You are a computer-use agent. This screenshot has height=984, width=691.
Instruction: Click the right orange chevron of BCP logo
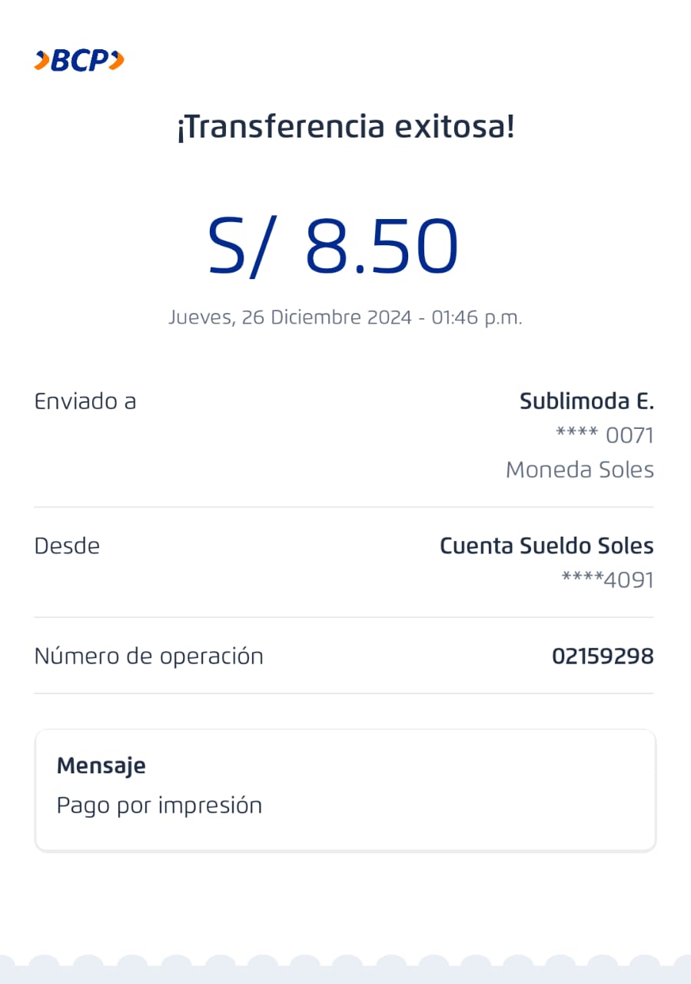[116, 61]
